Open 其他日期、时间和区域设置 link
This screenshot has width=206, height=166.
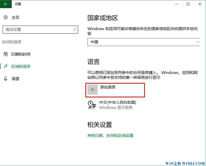coord(110,136)
